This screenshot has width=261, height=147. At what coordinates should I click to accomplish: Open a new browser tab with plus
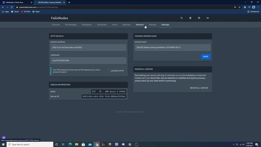69,2
